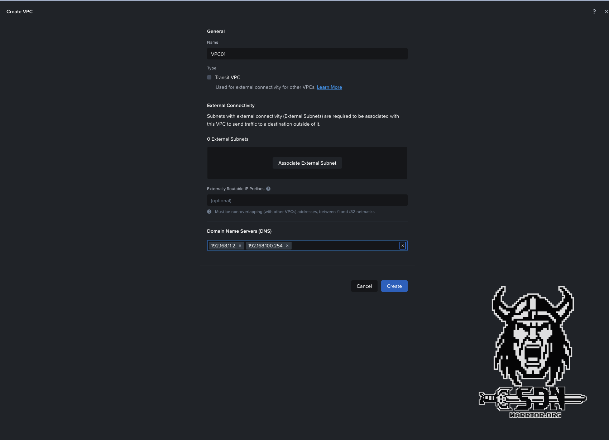Image resolution: width=609 pixels, height=440 pixels.
Task: Check the Transit VPC option under Type
Action: [209, 77]
